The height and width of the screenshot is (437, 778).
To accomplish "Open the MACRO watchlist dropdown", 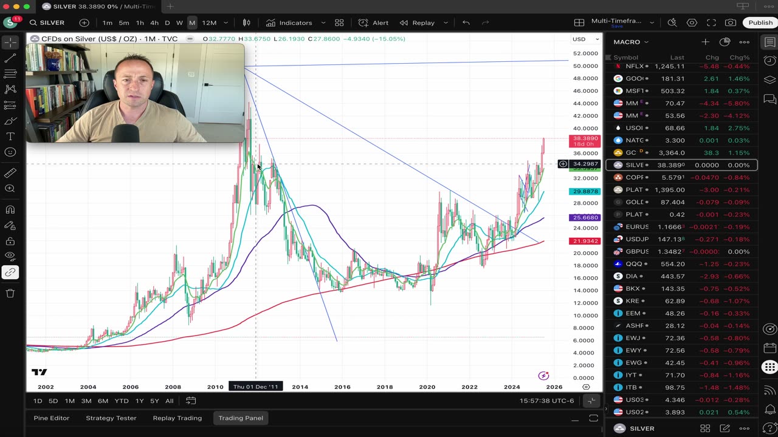I will tap(631, 42).
